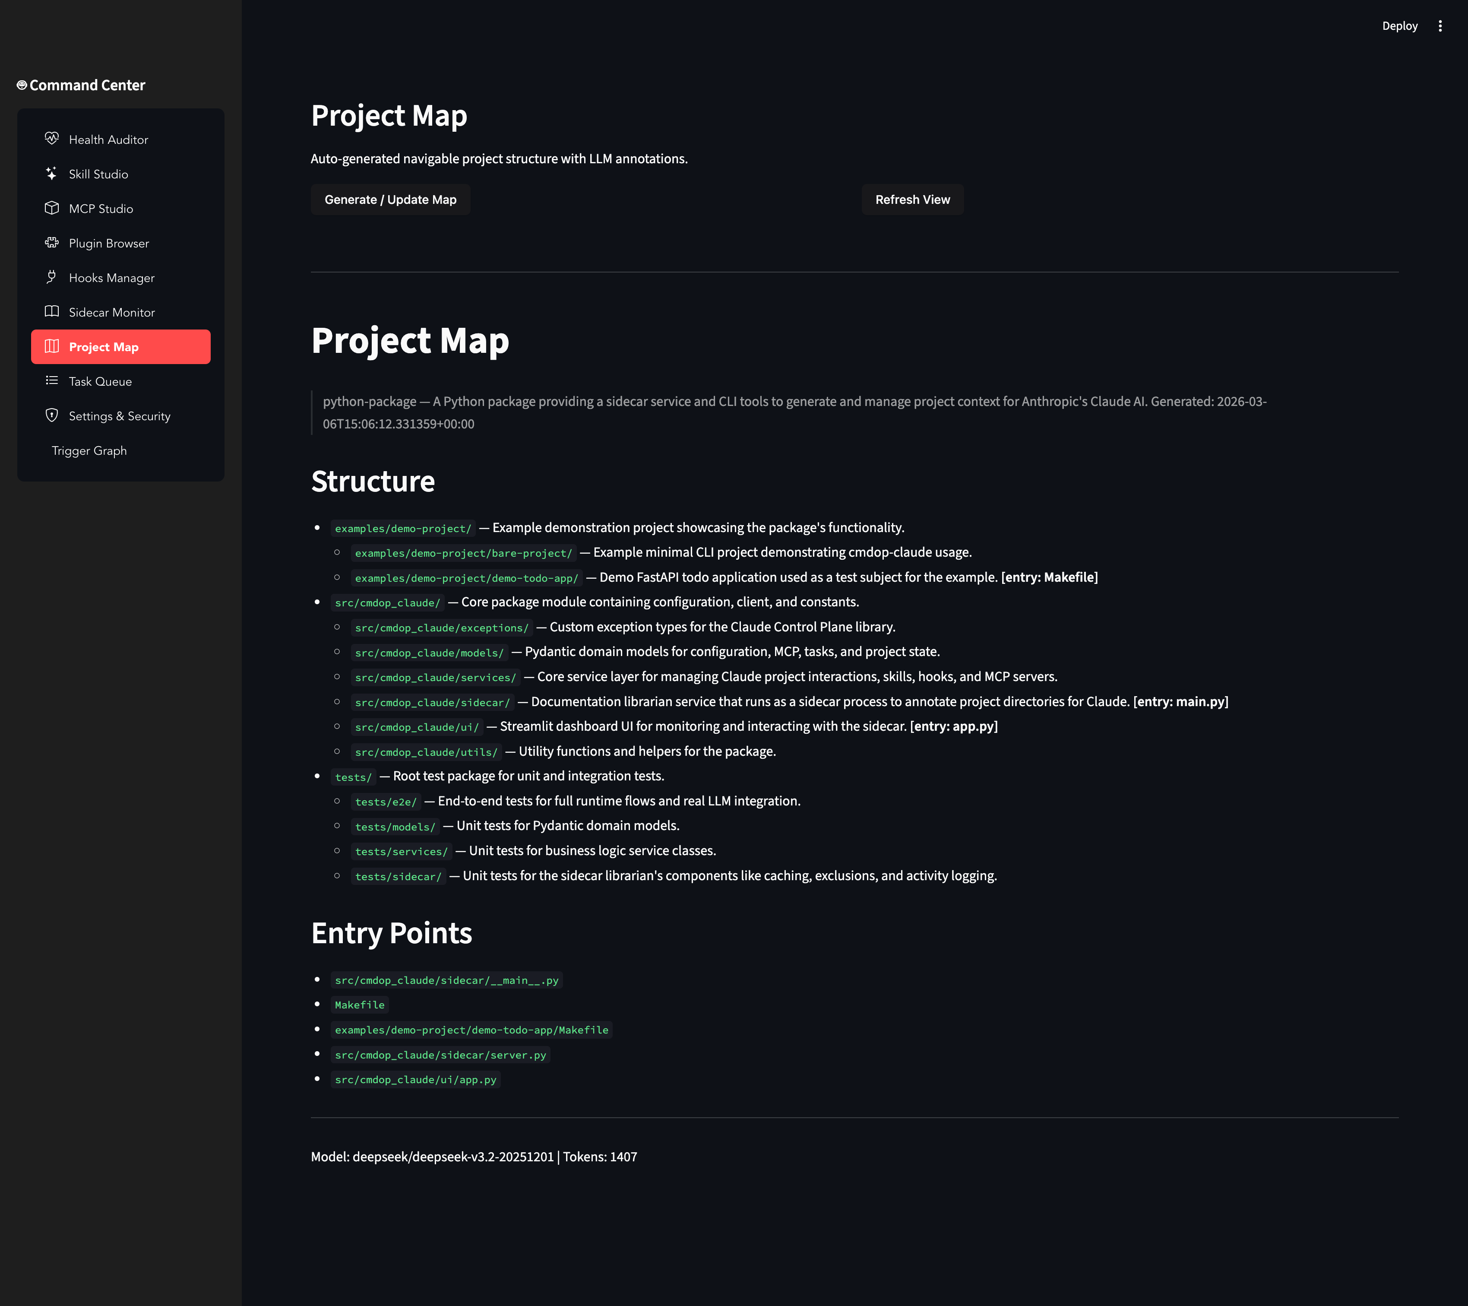This screenshot has height=1306, width=1468.
Task: Click src/cmdop_claude/models/ path
Action: (430, 652)
